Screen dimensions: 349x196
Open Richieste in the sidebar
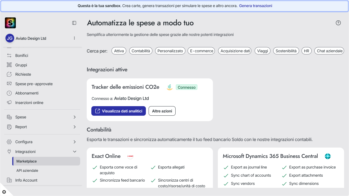point(23,74)
